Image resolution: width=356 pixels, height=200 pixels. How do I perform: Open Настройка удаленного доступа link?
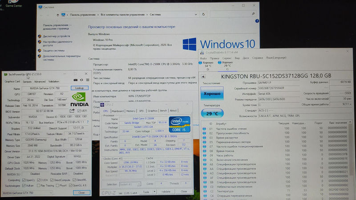point(57,43)
